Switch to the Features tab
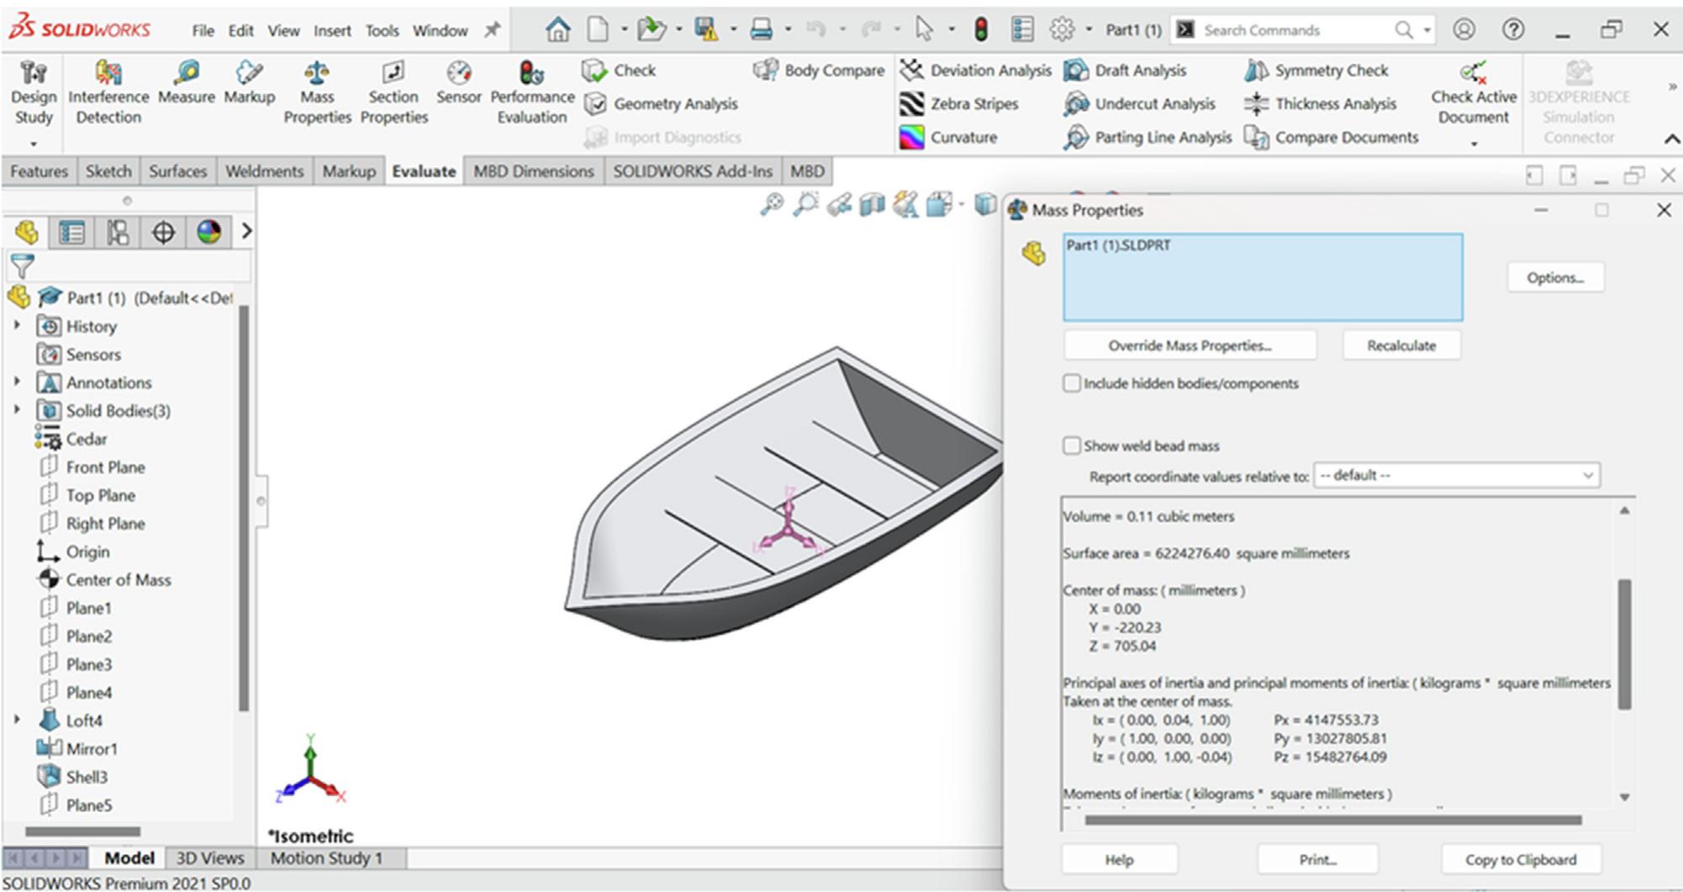Screen dimensions: 1683x892 [39, 171]
